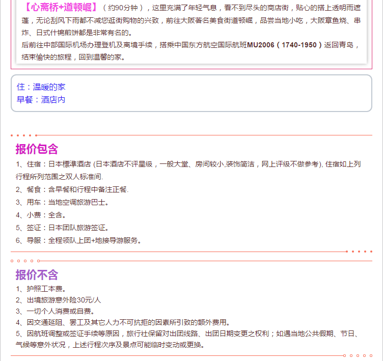Click the 报价不含 section heading

(x=37, y=275)
